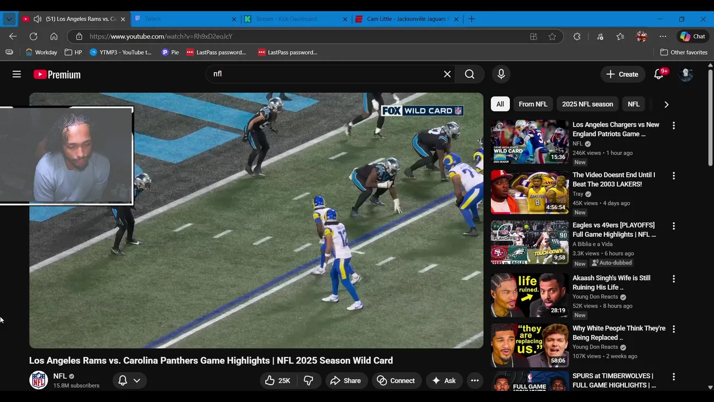Click the Create button
Viewport: 714px width, 402px height.
click(622, 74)
